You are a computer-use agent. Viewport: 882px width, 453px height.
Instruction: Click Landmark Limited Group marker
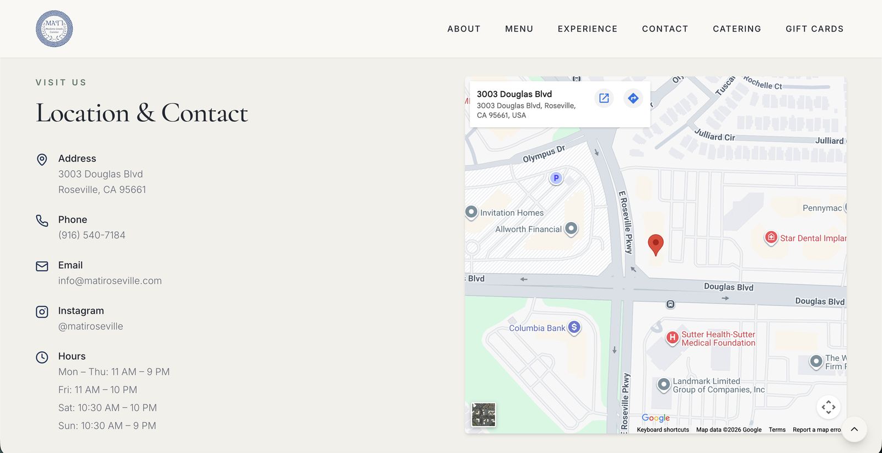(664, 384)
